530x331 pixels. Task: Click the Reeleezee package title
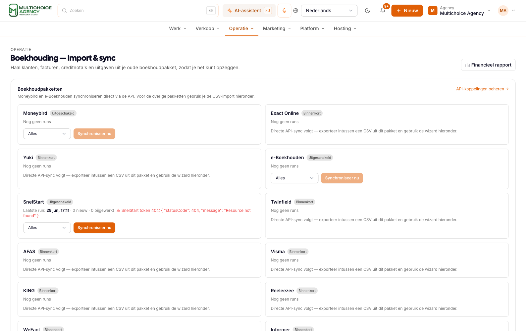(x=282, y=291)
